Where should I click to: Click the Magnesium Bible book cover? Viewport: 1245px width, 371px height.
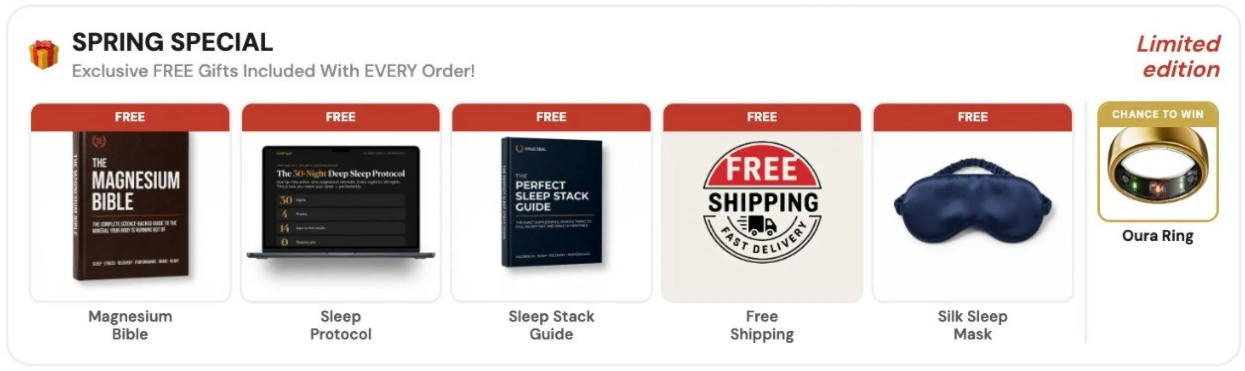point(131,206)
